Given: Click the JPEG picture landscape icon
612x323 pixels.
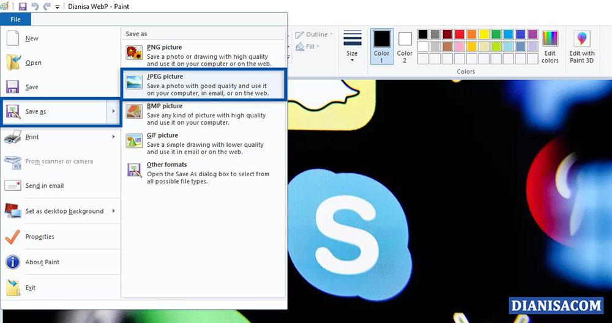Looking at the screenshot, I should click(134, 82).
